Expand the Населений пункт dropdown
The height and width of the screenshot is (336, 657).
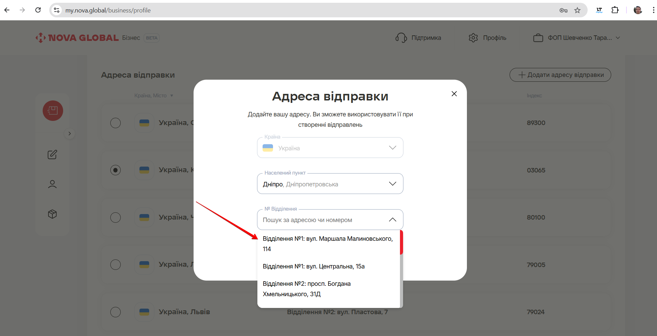(392, 184)
